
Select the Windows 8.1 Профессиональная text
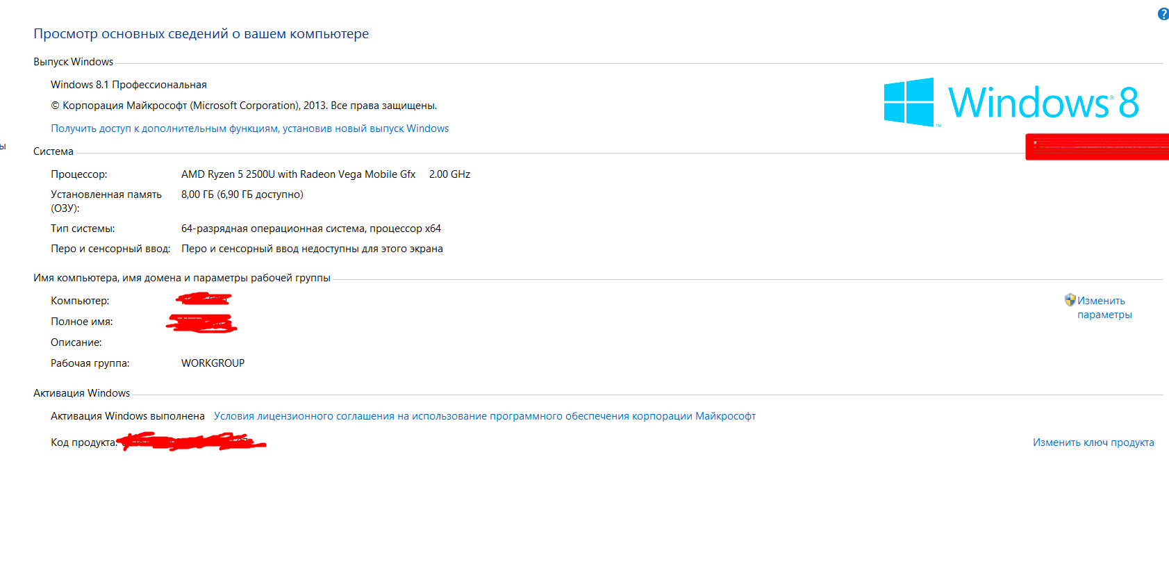click(128, 85)
